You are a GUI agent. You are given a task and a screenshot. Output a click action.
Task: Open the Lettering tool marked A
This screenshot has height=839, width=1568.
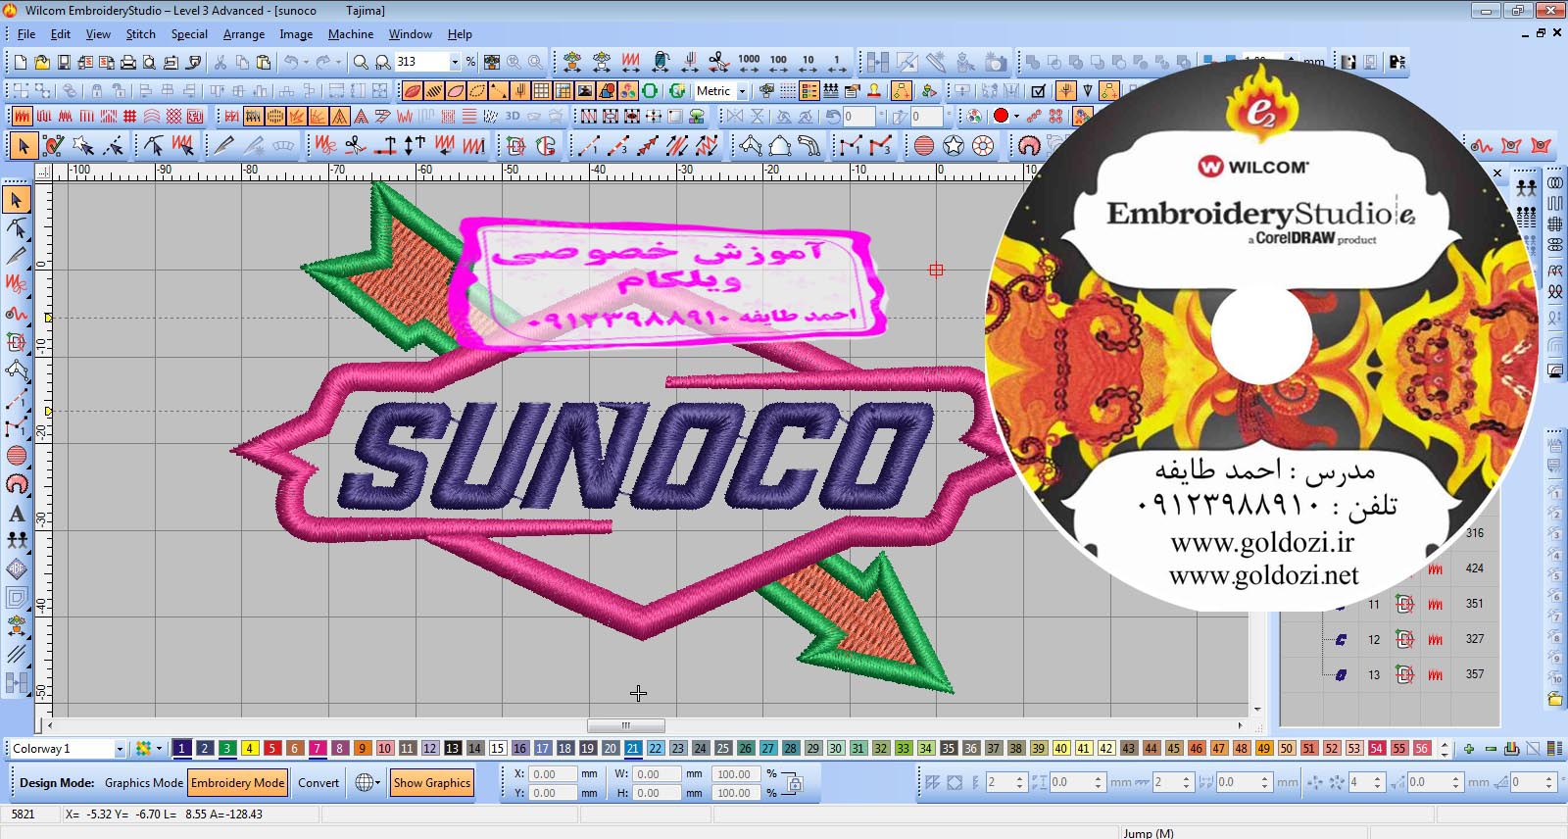point(16,513)
